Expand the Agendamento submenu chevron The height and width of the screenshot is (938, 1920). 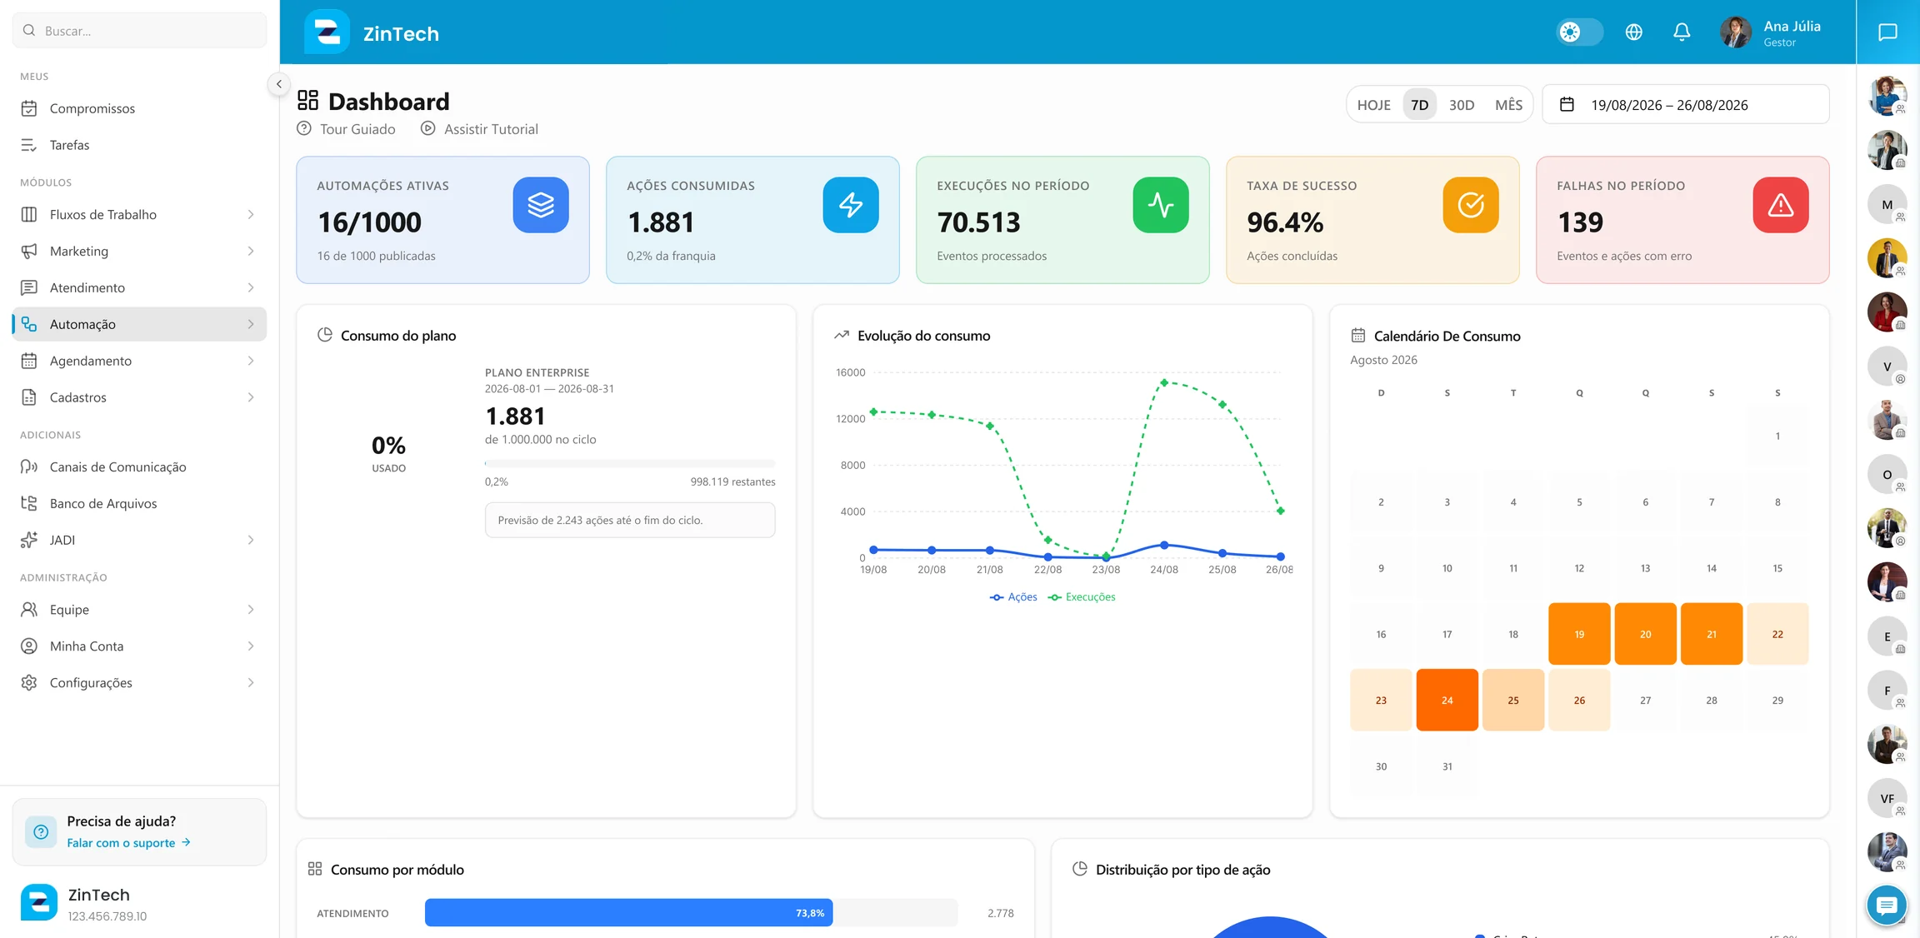(x=251, y=362)
